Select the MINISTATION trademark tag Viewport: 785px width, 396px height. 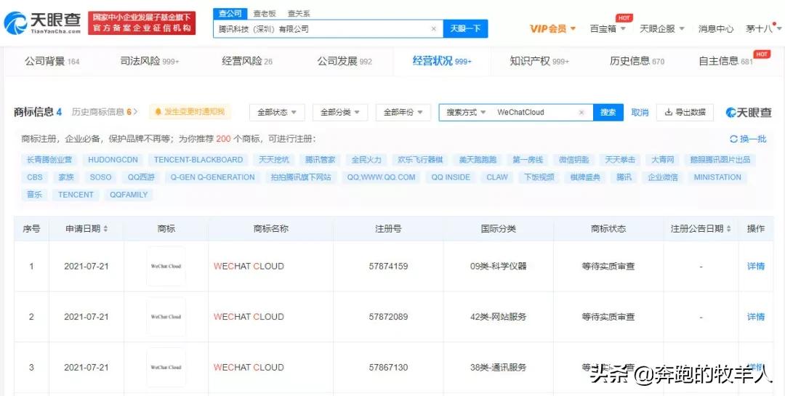coord(717,177)
